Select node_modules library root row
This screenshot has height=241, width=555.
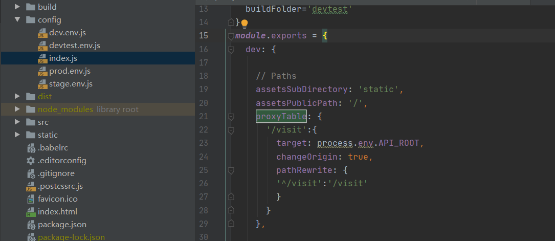[x=98, y=109]
